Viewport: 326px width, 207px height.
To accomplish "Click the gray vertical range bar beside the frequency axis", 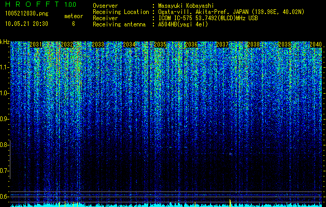I will [10, 159].
